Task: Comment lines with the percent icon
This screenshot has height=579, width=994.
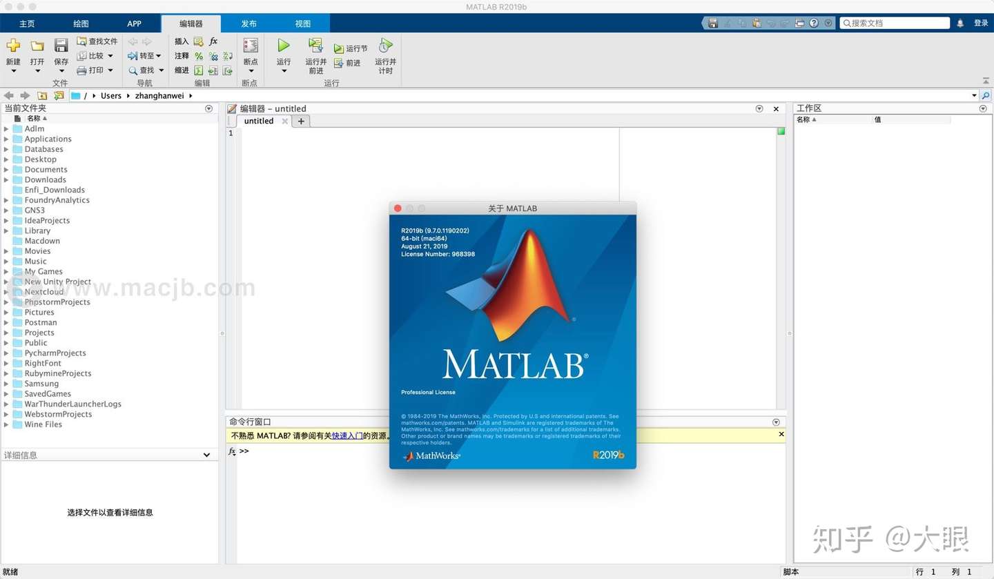Action: click(199, 56)
